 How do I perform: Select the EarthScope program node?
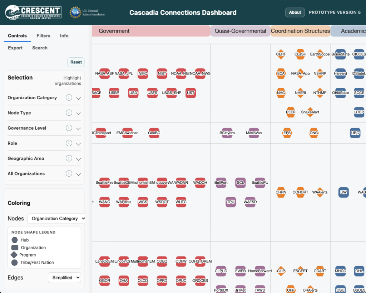320,54
